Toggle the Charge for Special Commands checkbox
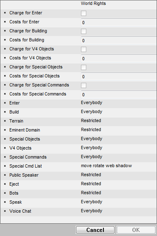The image size is (157, 236). pyautogui.click(x=83, y=85)
